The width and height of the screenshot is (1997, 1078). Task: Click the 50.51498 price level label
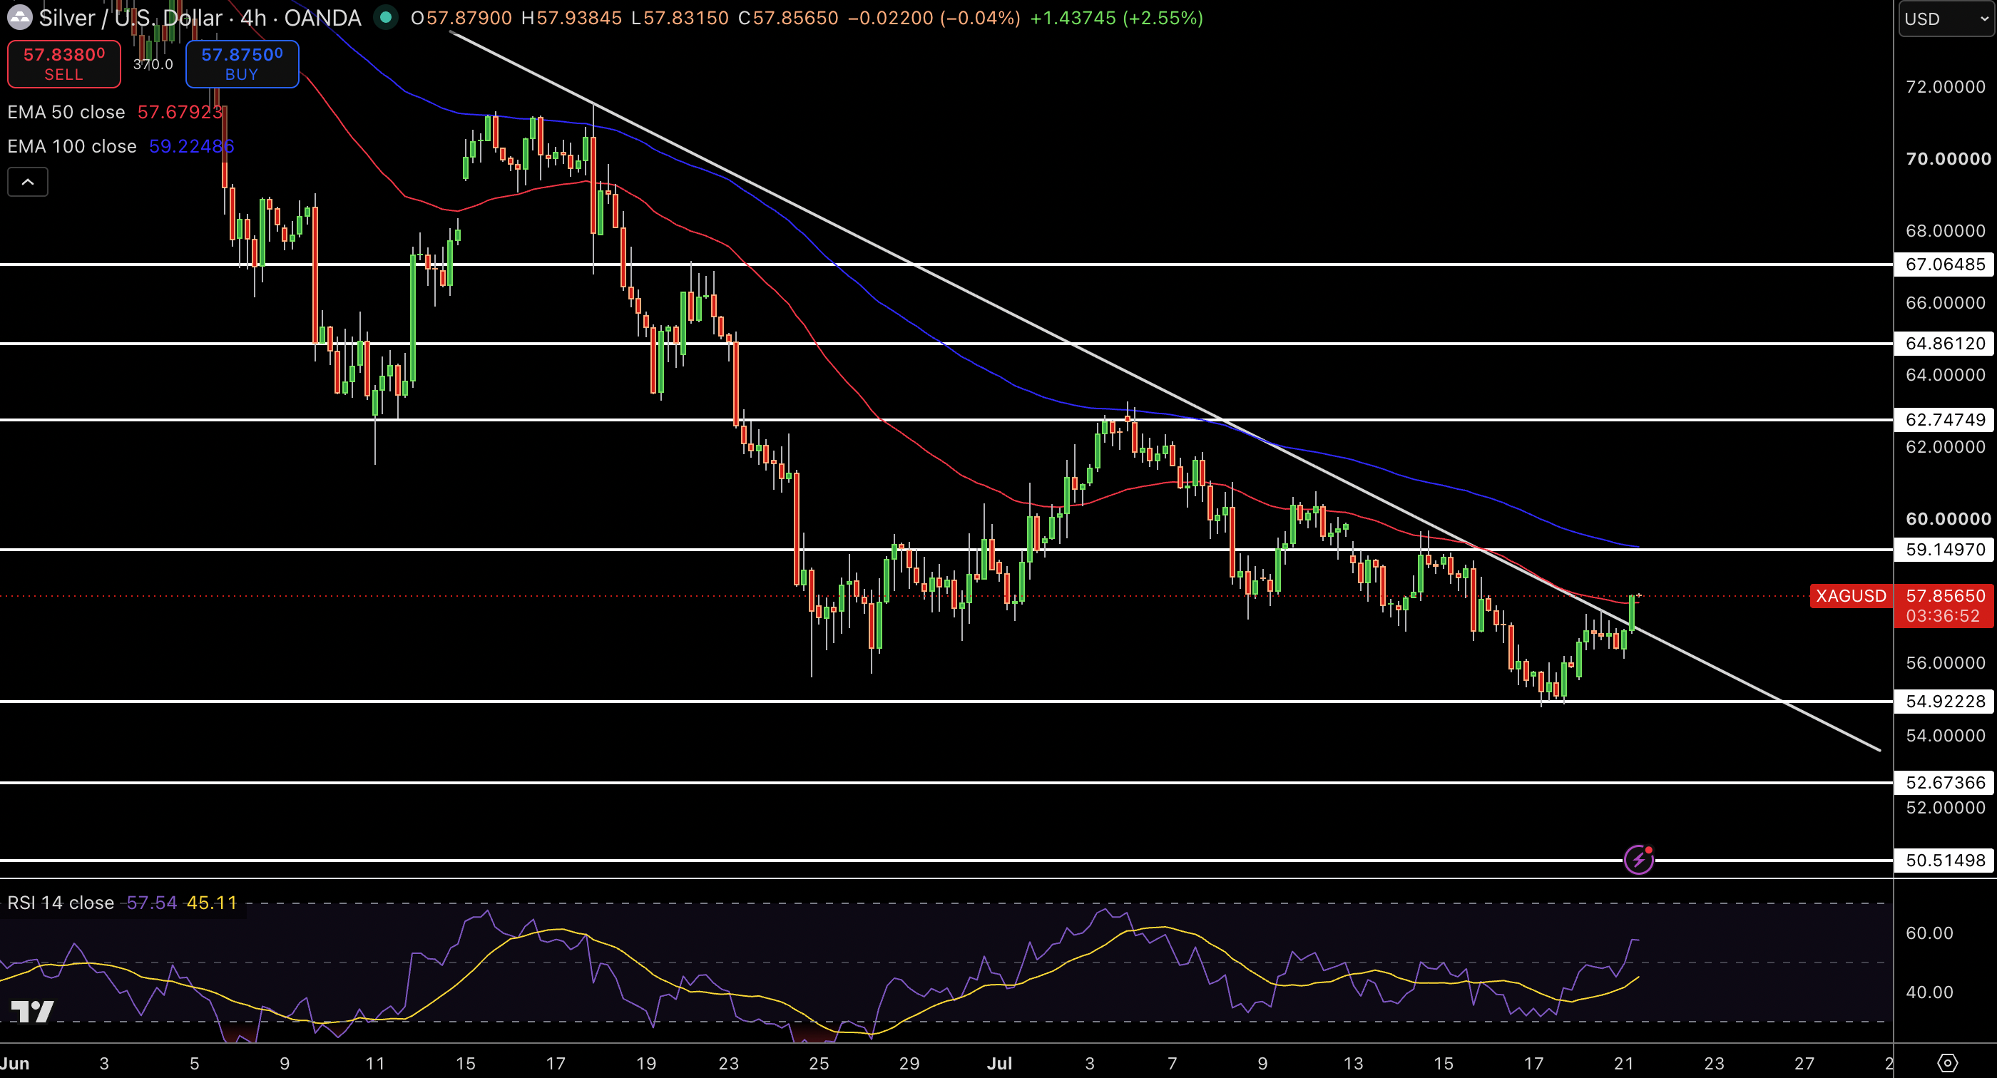click(1945, 861)
